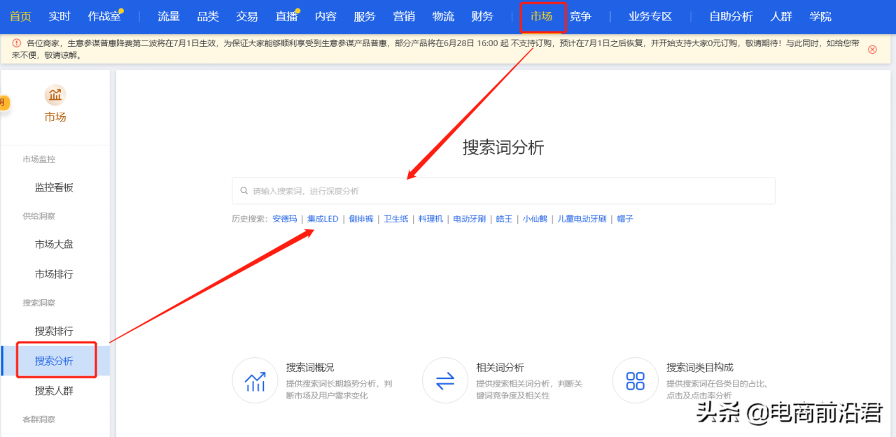Screen dimensions: 896x437
Task: Click the orange badge on the left edge
Action: click(4, 102)
